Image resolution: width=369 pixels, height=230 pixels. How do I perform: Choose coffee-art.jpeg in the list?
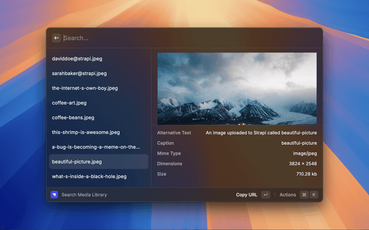(x=69, y=103)
